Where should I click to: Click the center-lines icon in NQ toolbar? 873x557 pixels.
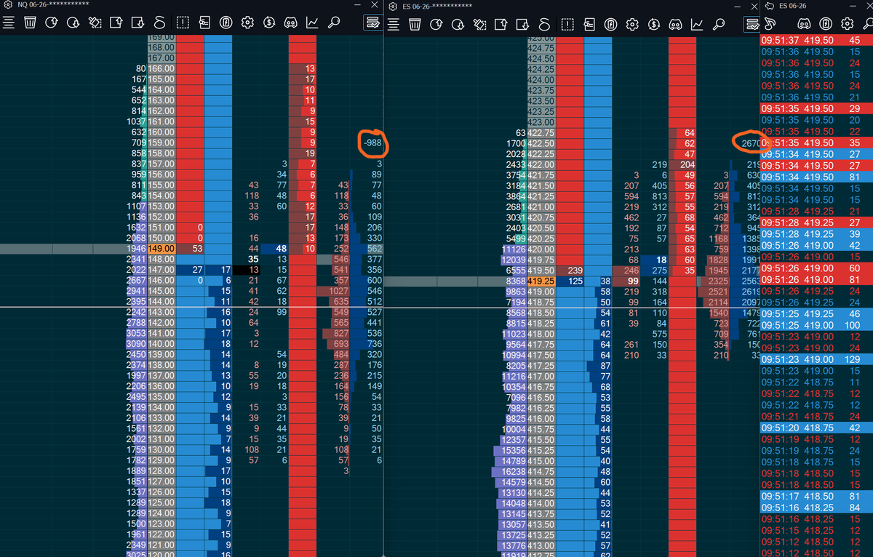(9, 23)
